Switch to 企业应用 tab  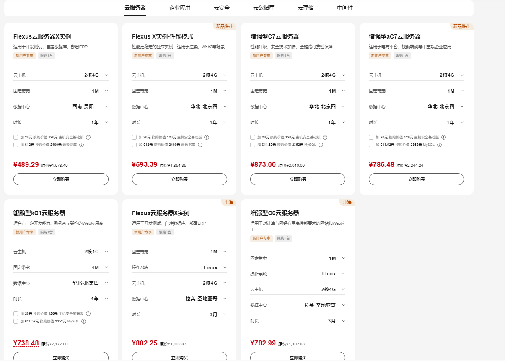tap(180, 8)
